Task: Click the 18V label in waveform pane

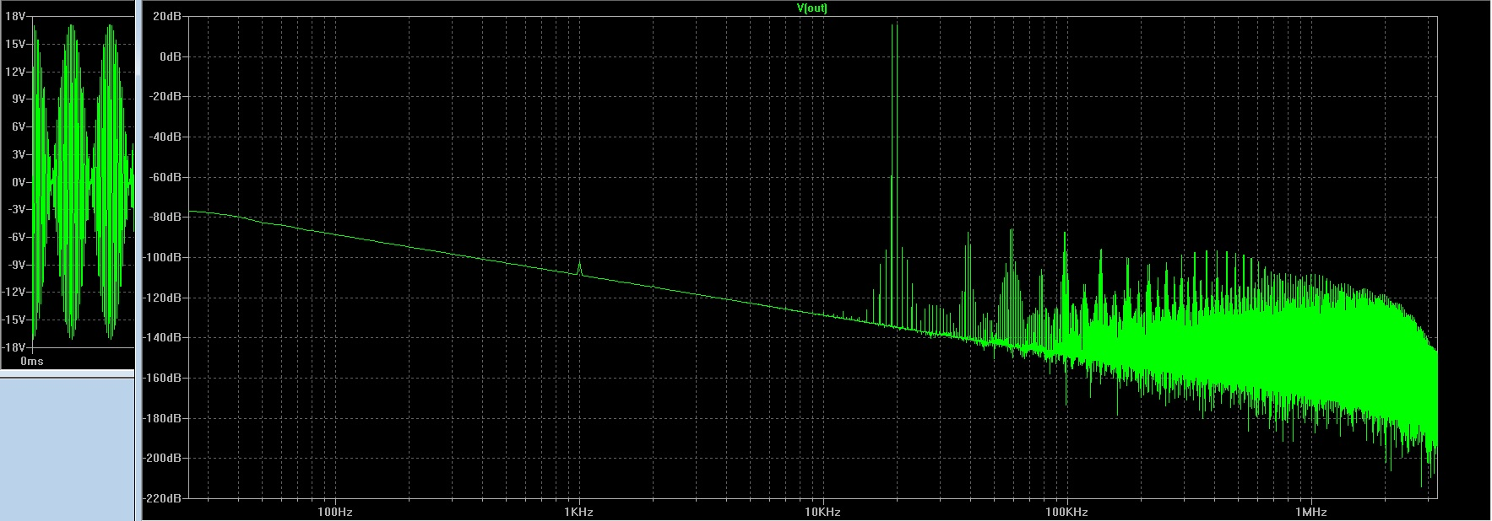Action: [x=14, y=16]
